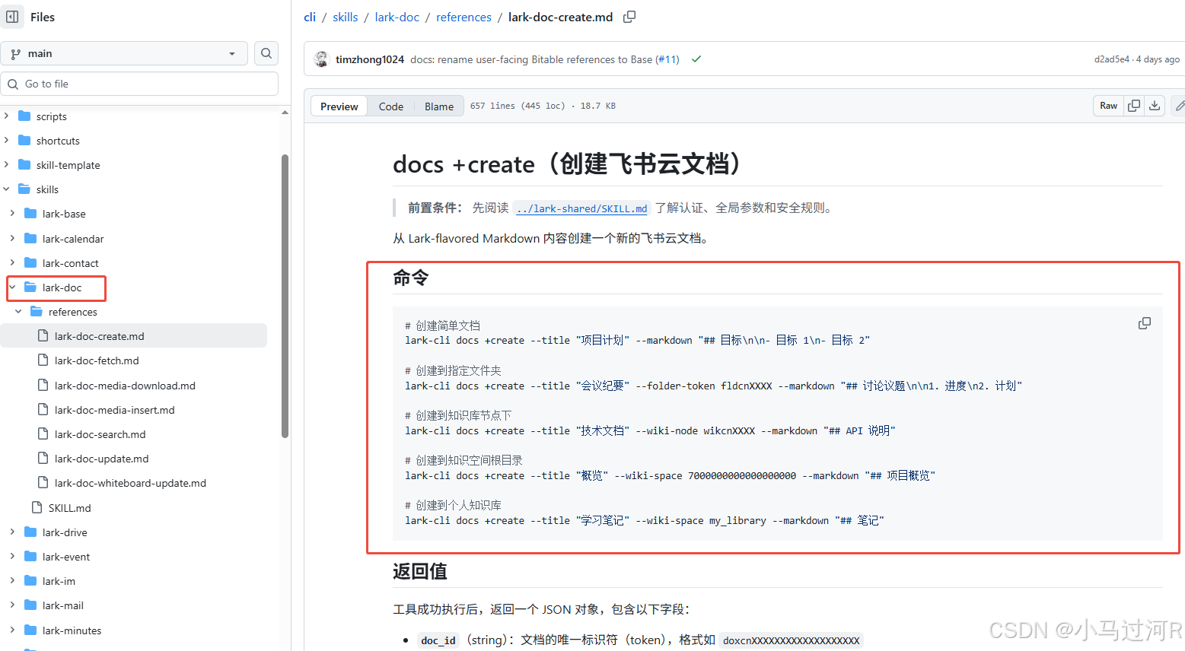Click the Go to file search box
The image size is (1185, 651).
pyautogui.click(x=139, y=84)
